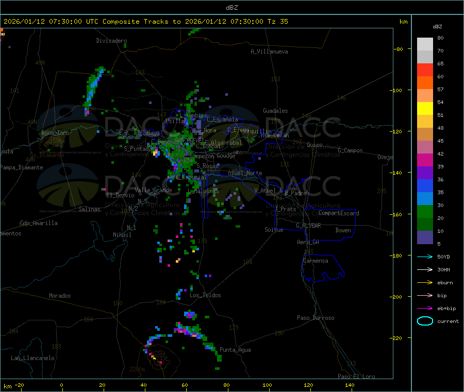Click the -80 km vertical axis tick
Viewport: 464px width, 392px height.
[397, 49]
